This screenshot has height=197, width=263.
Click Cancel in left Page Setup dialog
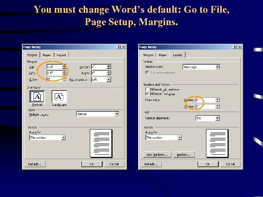coord(114,164)
